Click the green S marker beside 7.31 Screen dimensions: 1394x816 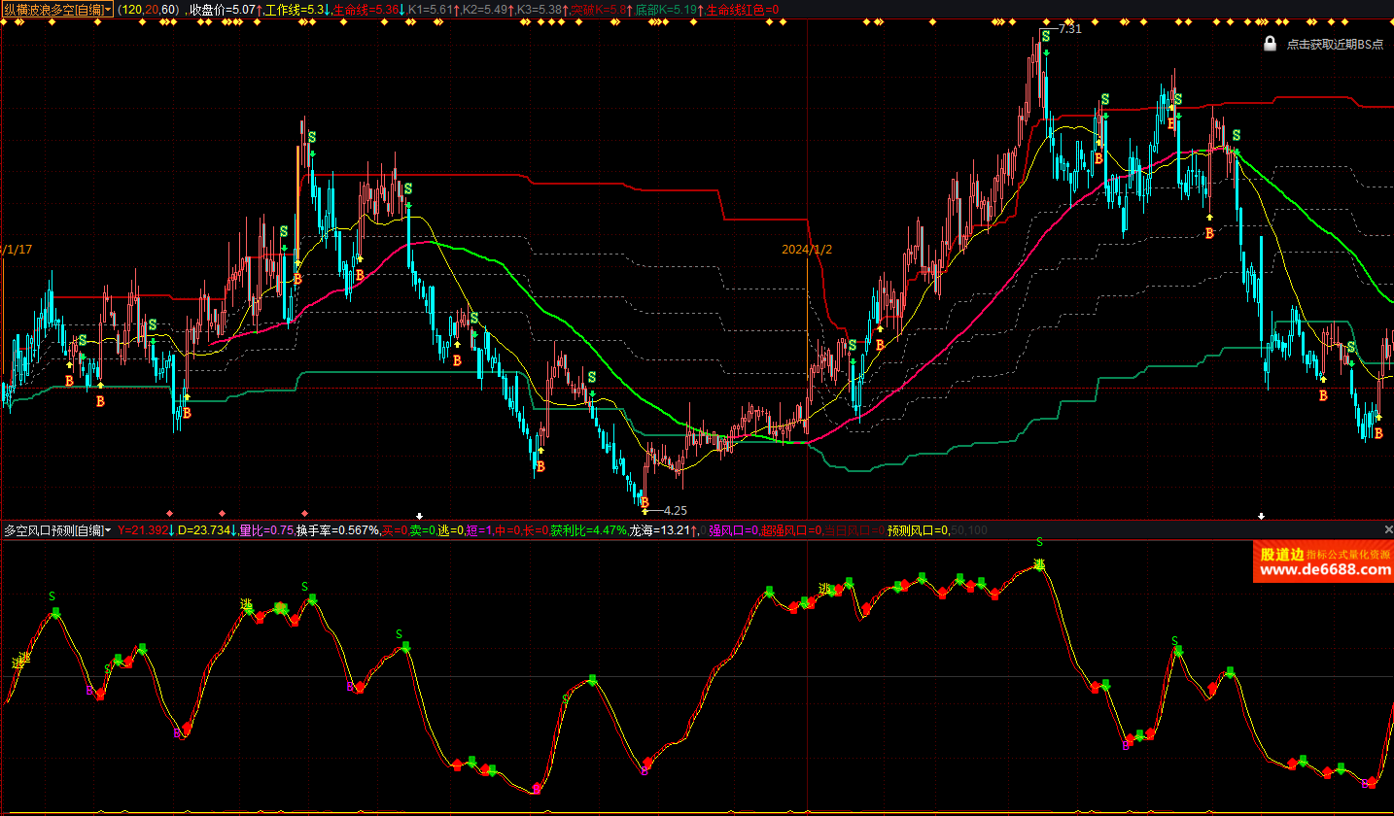[1045, 36]
